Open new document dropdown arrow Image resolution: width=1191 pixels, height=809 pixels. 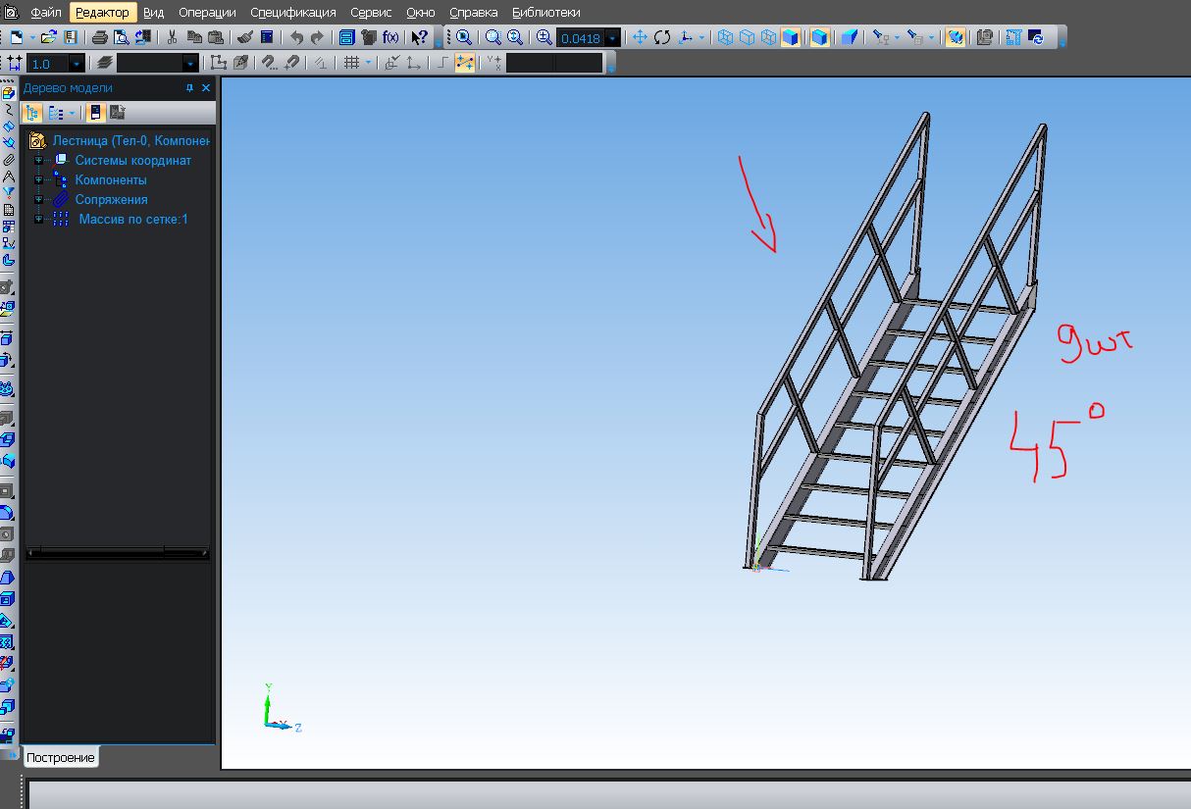[32, 37]
